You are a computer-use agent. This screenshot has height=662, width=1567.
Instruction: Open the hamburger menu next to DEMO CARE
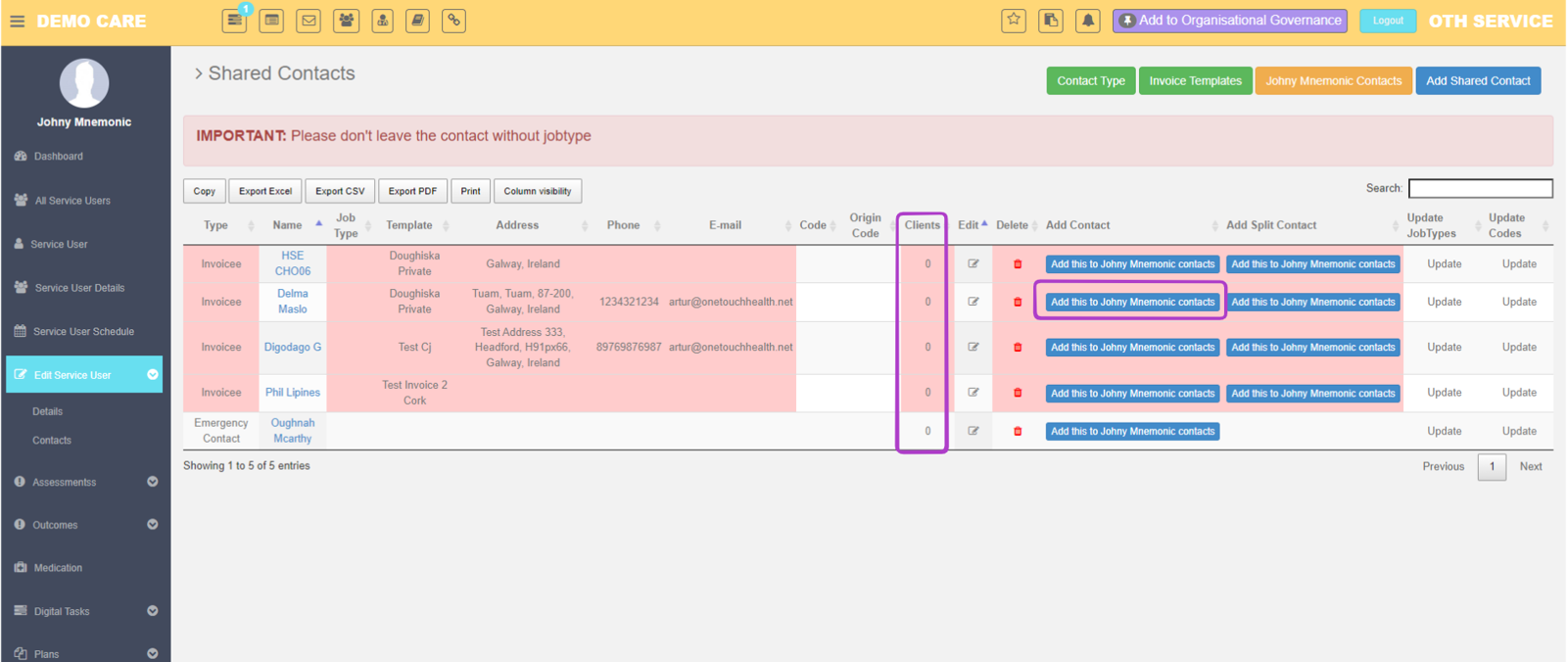[17, 21]
